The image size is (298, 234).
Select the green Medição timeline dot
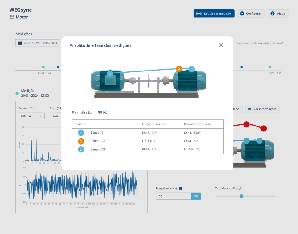[x=44, y=67]
